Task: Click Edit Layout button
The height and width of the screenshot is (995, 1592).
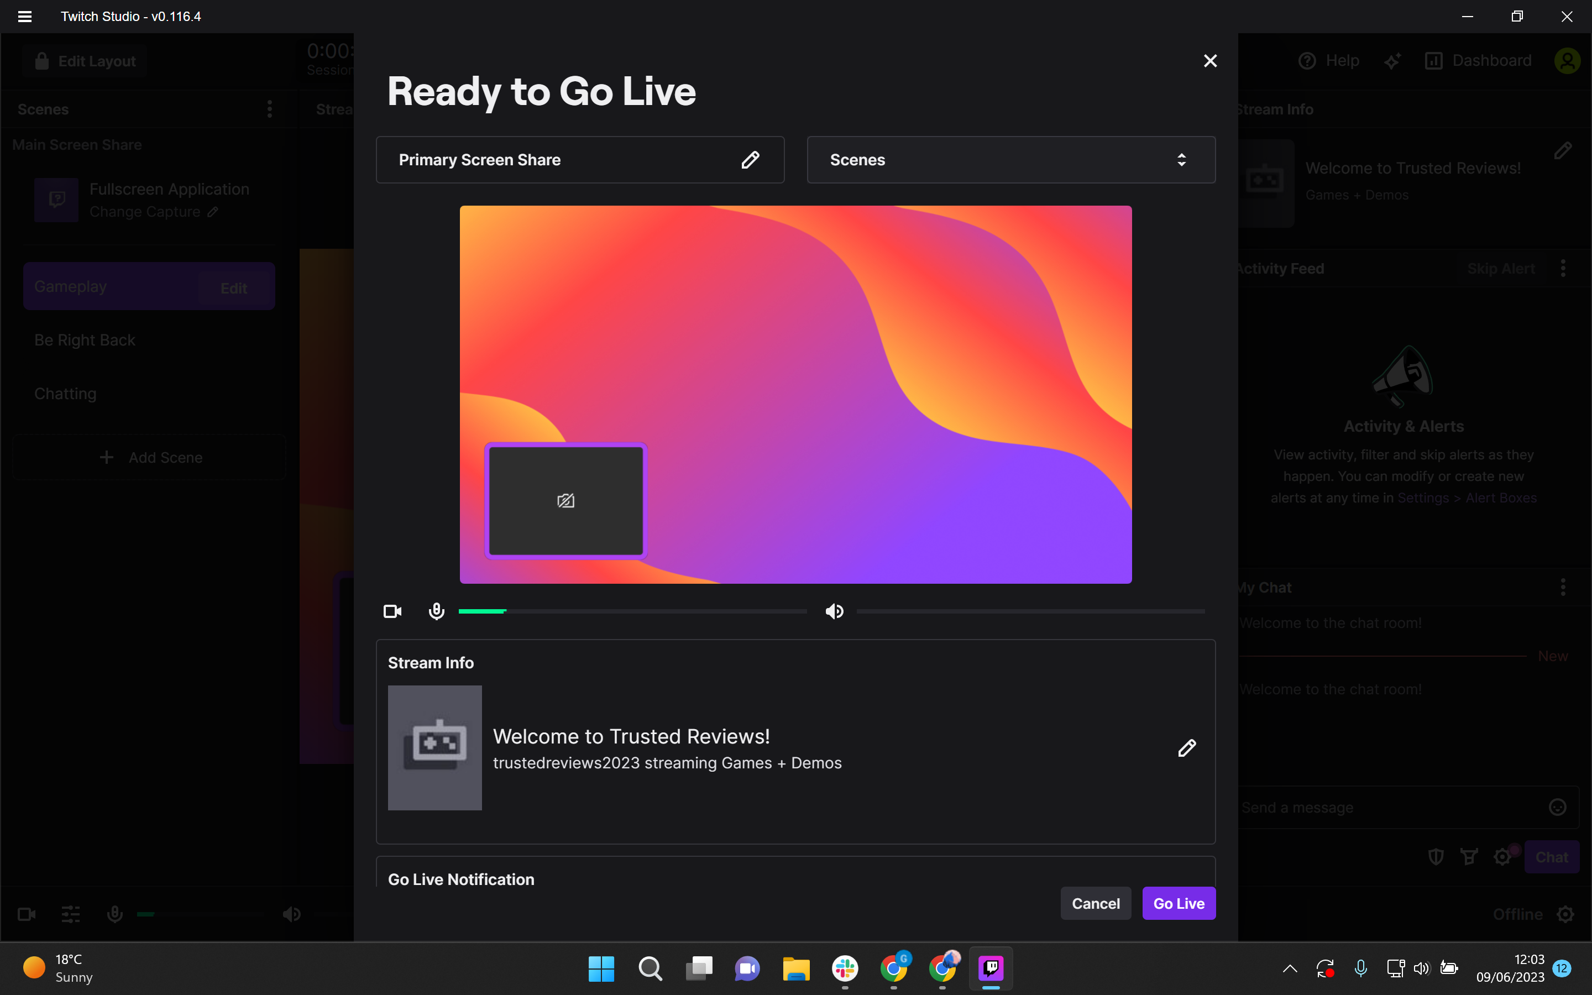Action: [x=86, y=61]
